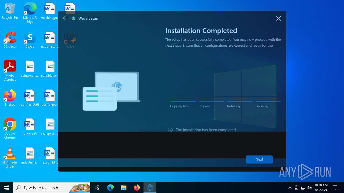Image resolution: width=344 pixels, height=193 pixels.
Task: Select the Skype desktop shortcut
Action: click(x=30, y=40)
